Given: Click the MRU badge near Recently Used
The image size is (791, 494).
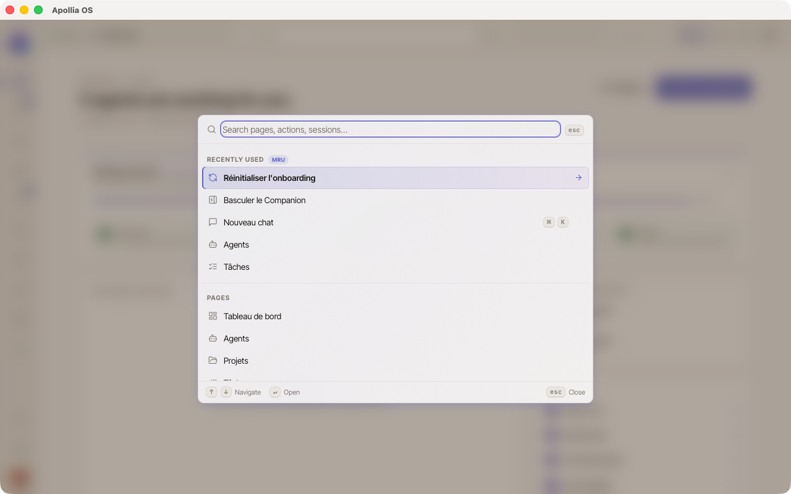Looking at the screenshot, I should click(x=279, y=159).
